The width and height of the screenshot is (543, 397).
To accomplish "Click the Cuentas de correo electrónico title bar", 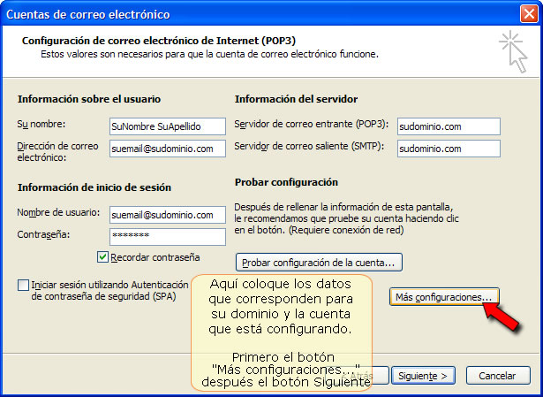I will click(260, 14).
